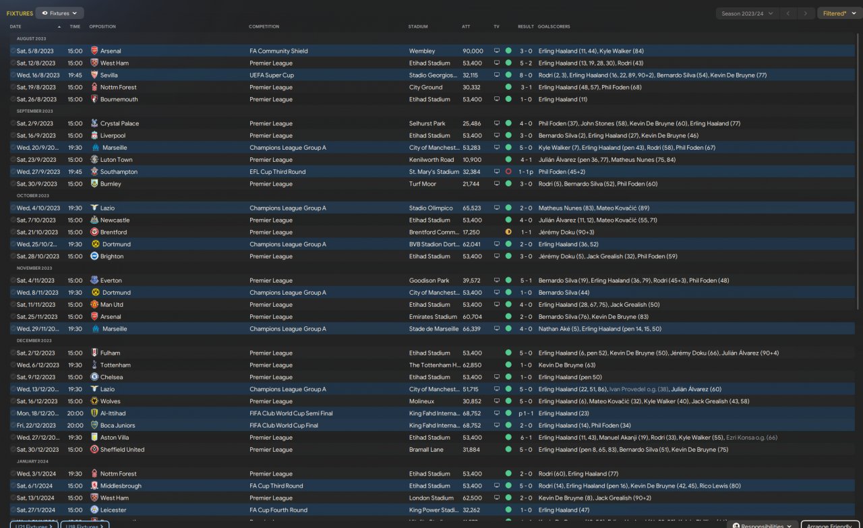Click the Chelsea club badge
This screenshot has height=528, width=863.
[94, 378]
